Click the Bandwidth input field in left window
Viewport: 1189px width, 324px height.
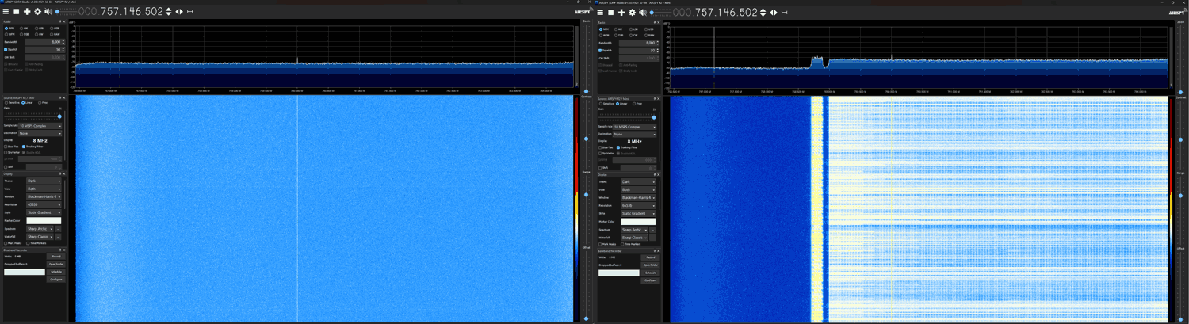click(44, 41)
